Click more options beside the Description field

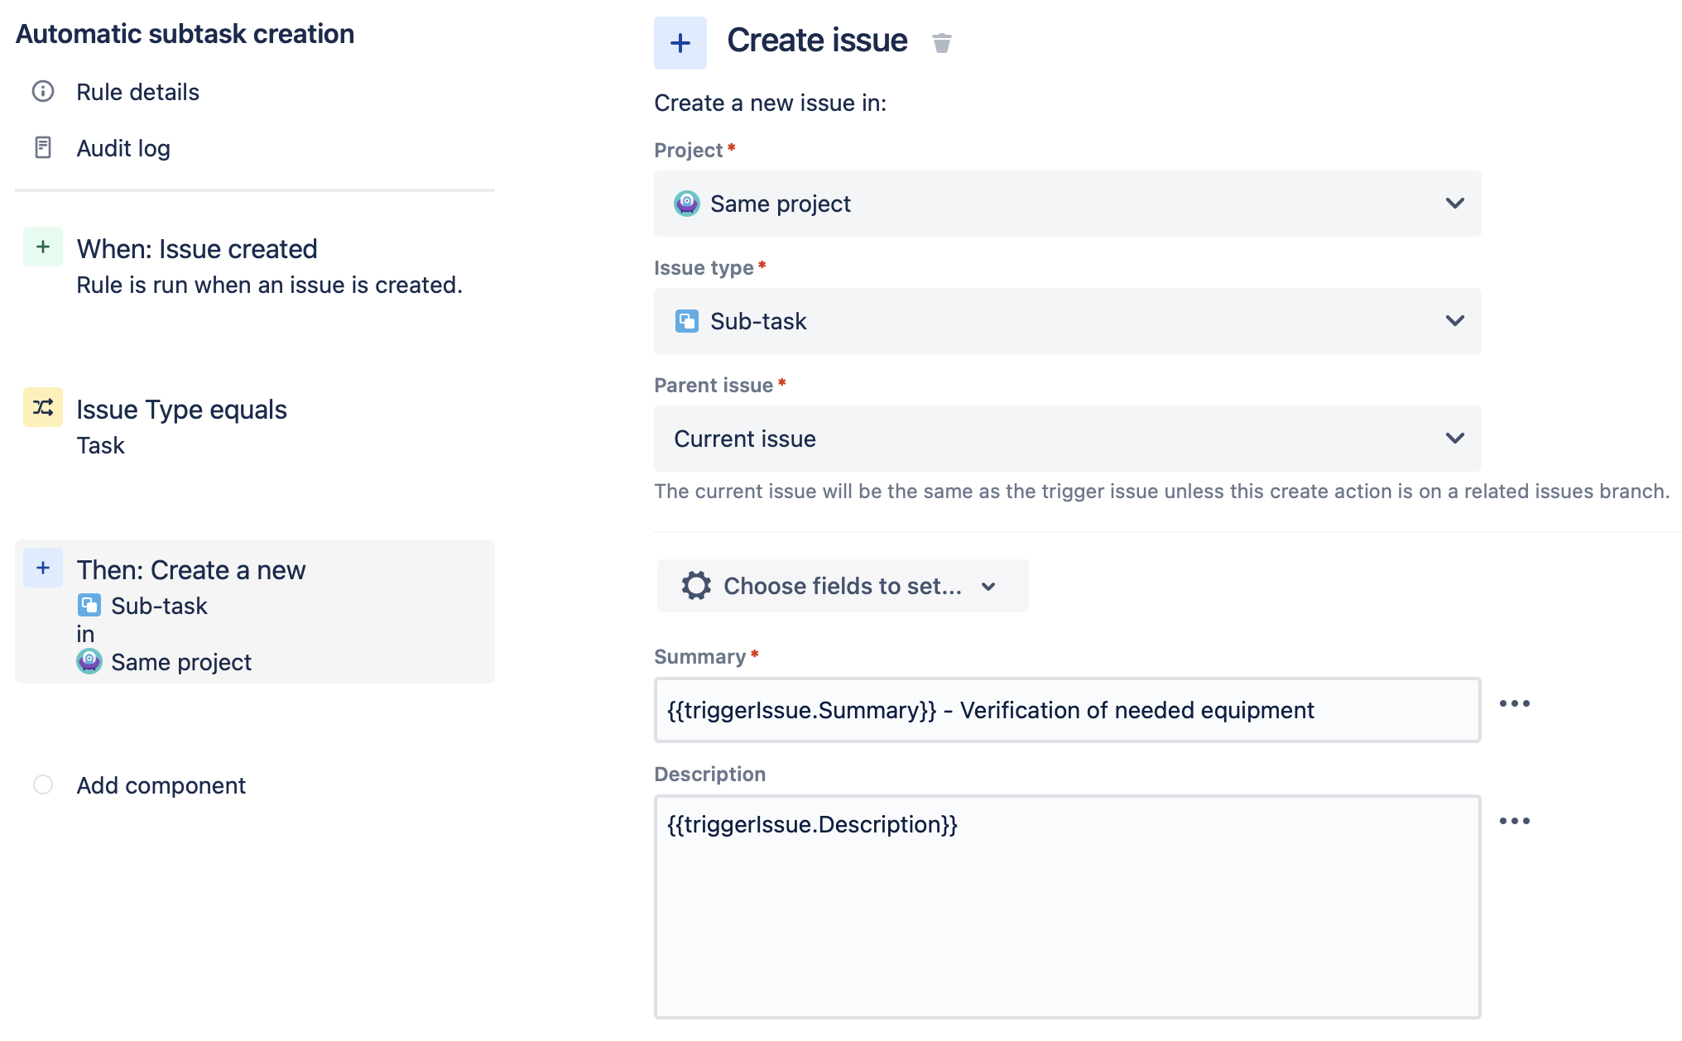1515,821
